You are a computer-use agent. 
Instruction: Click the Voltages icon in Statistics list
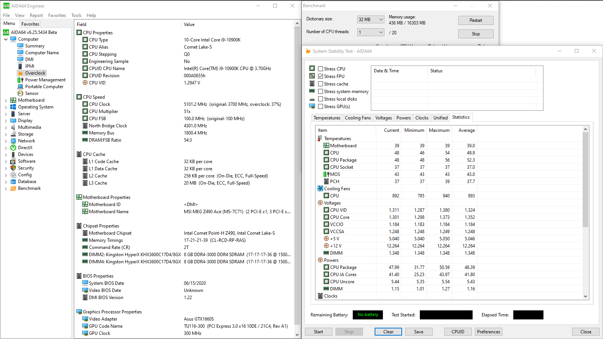pos(320,203)
